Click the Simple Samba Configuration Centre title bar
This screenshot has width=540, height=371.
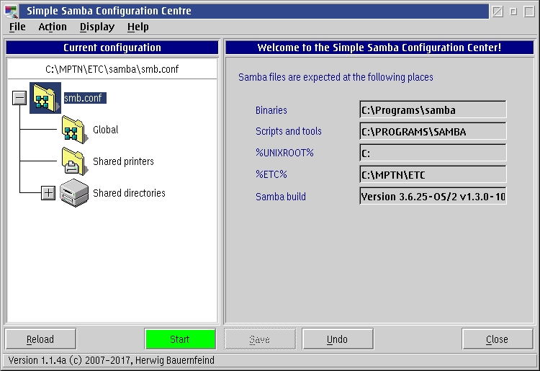pos(254,11)
